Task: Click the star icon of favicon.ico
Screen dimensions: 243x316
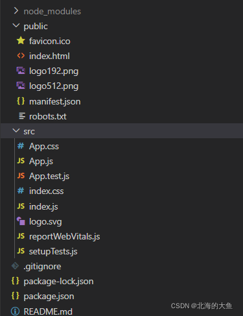Action: pyautogui.click(x=21, y=40)
